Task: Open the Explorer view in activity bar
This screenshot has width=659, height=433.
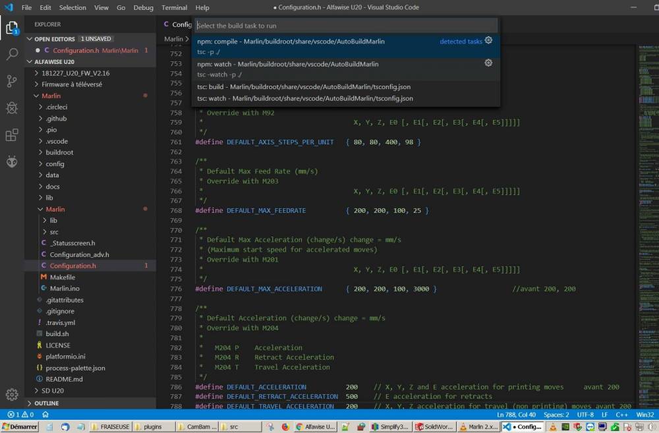Action: click(12, 28)
